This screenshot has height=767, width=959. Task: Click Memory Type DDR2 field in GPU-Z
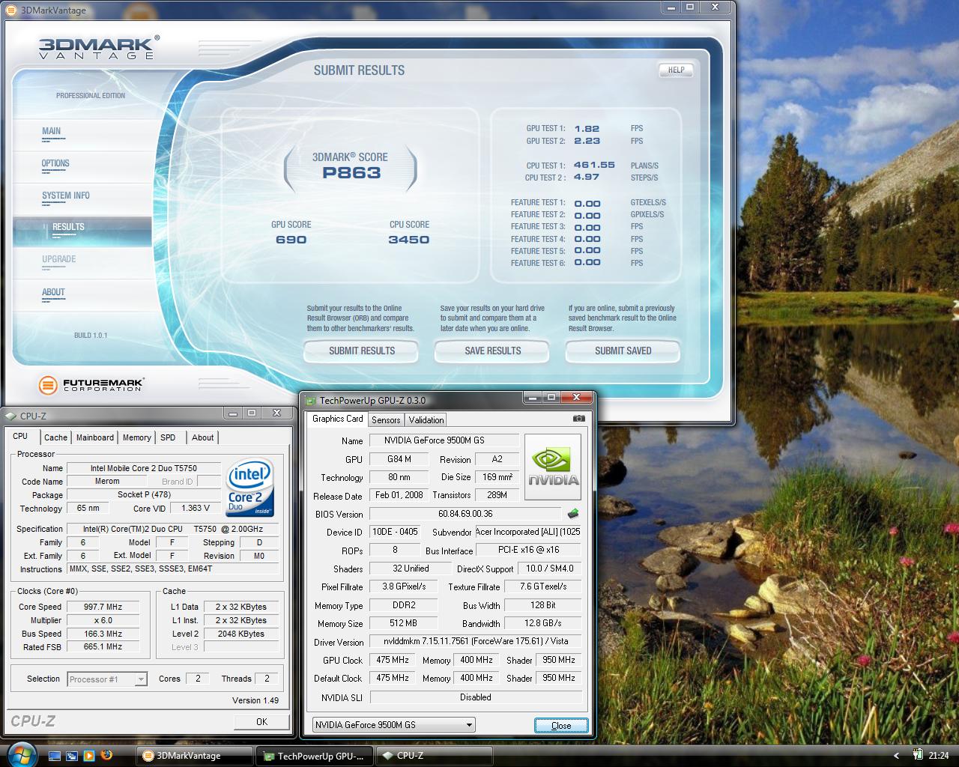(404, 605)
